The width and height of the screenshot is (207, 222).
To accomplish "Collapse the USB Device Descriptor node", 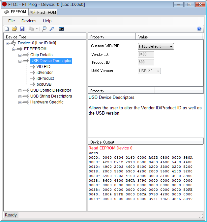I will (20, 61).
